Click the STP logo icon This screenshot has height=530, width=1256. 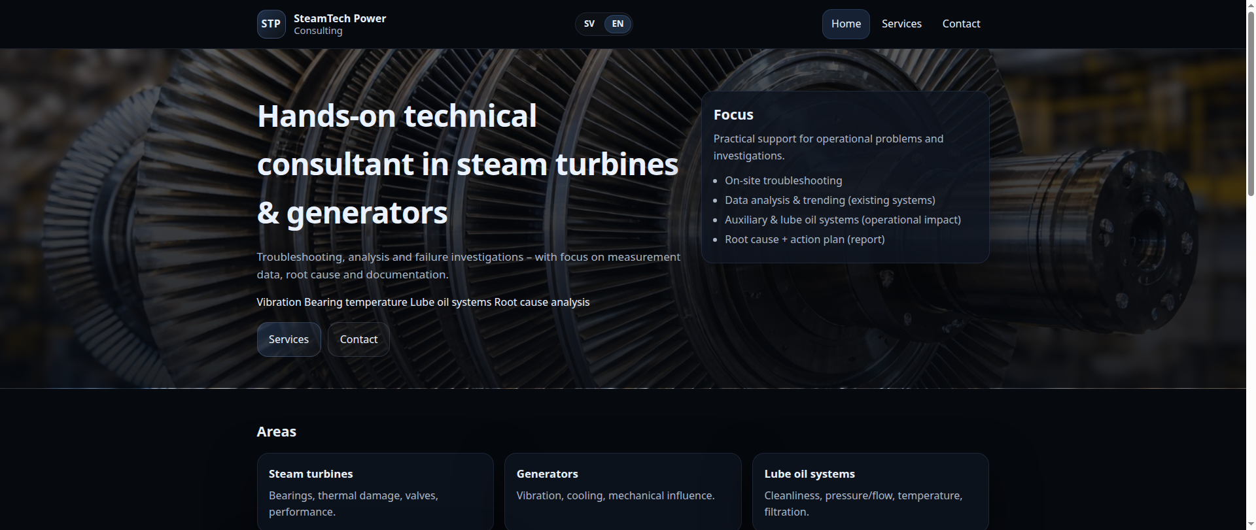(271, 24)
